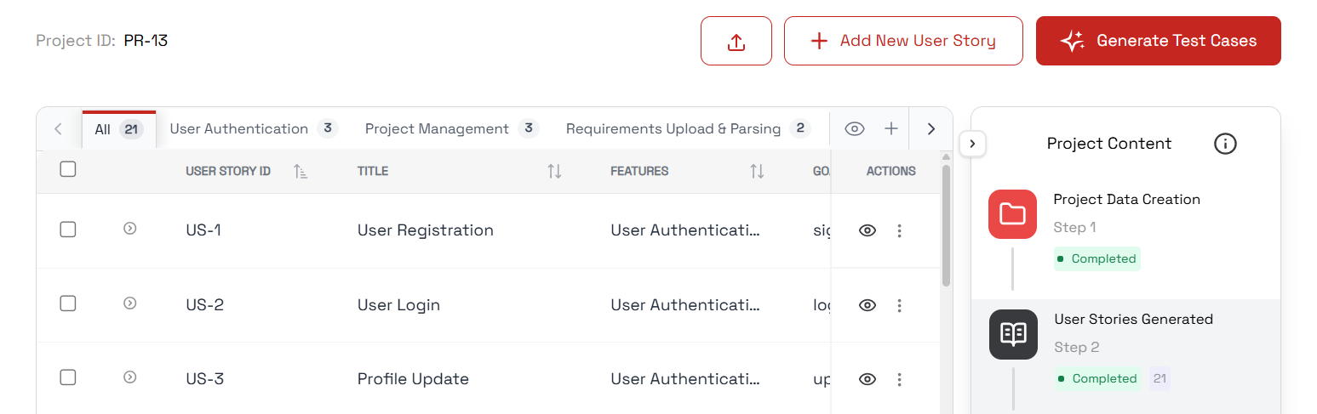View the User Registration story via eye icon
1317x414 pixels.
[x=868, y=230]
